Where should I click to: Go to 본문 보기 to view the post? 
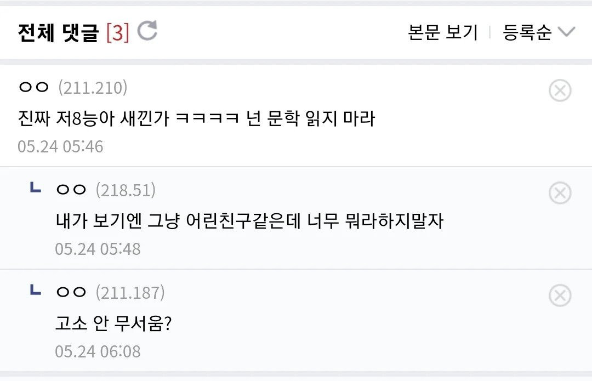[x=443, y=33]
